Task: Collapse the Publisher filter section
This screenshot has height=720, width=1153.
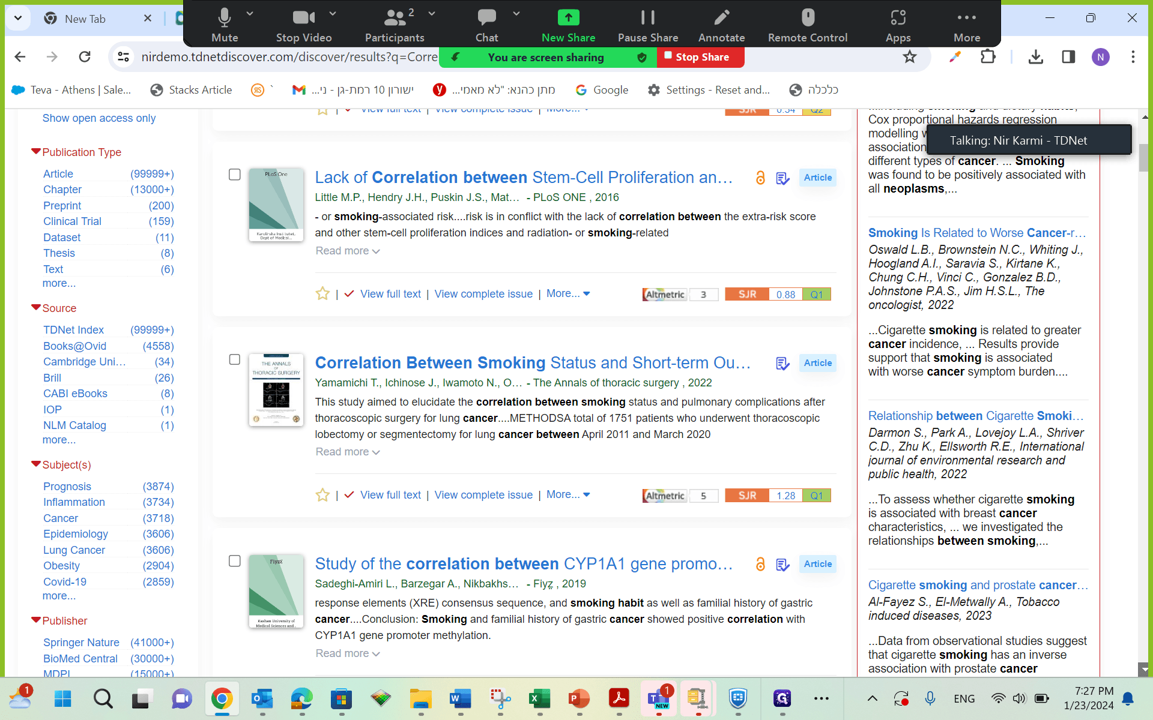Action: 36,620
